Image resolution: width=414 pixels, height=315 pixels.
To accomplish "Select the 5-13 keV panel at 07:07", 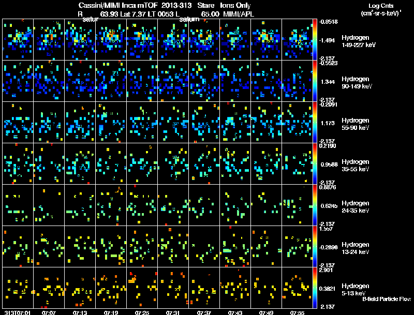I will pyautogui.click(x=49, y=288).
